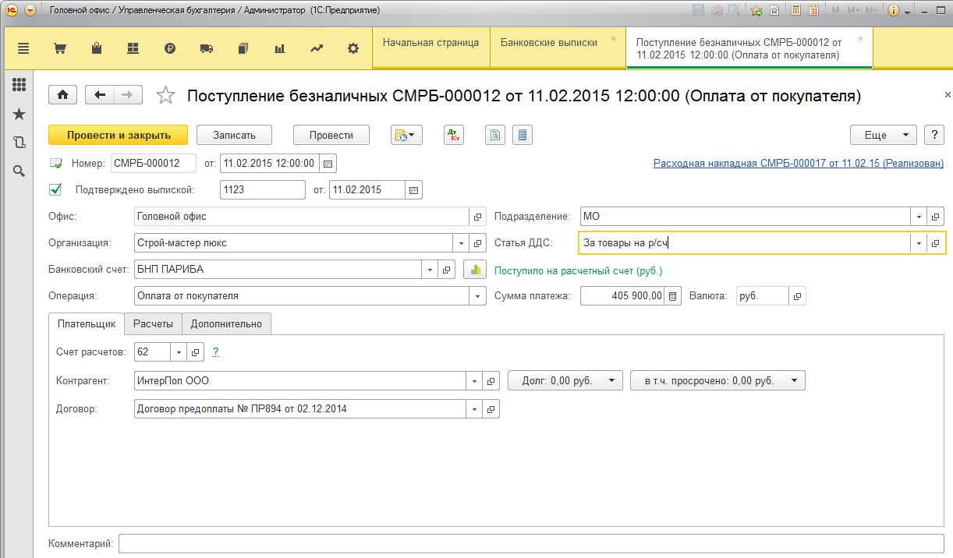Open the shopping bag section icon
Image resolution: width=953 pixels, height=558 pixels.
(x=97, y=48)
